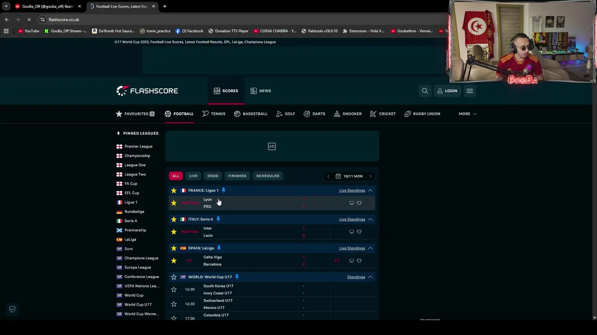Screen dimensions: 597x335
Task: Open Live Standings for Ligue 1
Action: coord(352,190)
